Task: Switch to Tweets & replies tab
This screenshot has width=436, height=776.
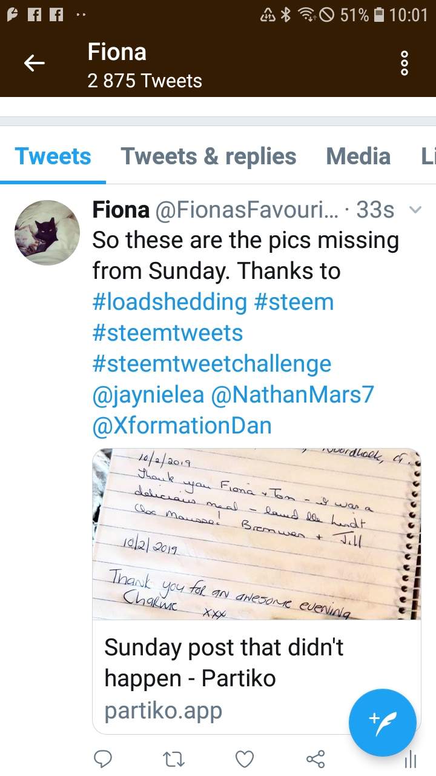Action: tap(208, 156)
